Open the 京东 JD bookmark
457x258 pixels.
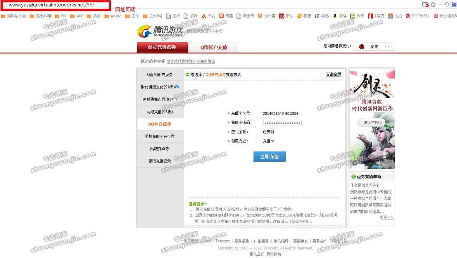tap(286, 16)
